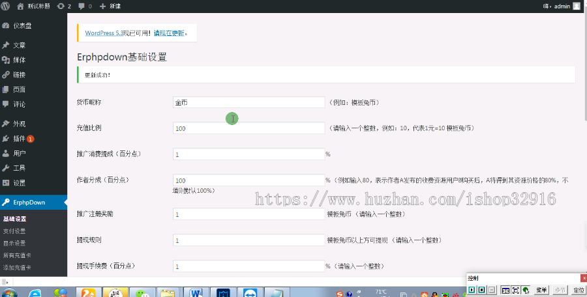Click the 定位 button in 控制 panel
Viewport: 587px width, 297px height.
[x=579, y=290]
